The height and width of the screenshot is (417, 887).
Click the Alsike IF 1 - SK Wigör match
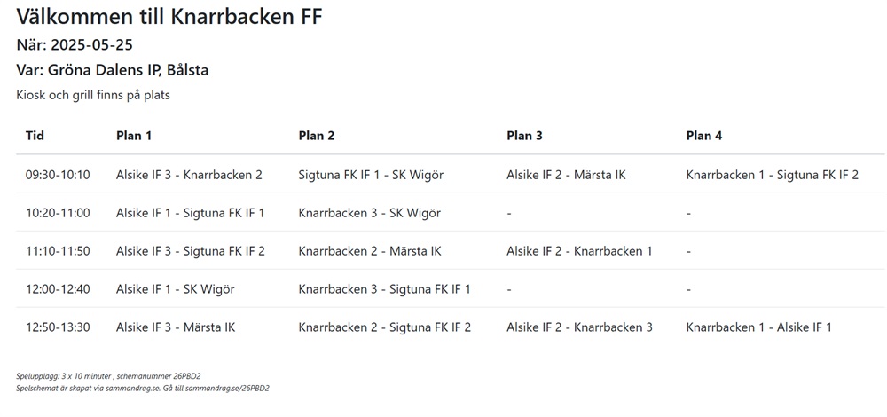click(x=175, y=289)
